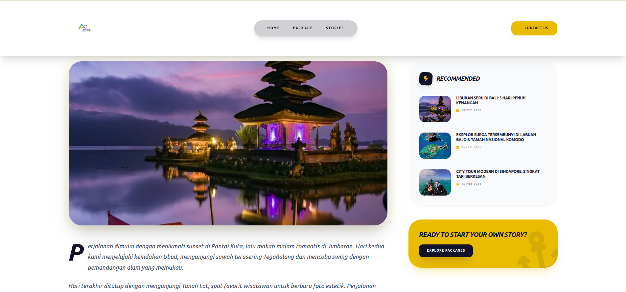Open City Tour Modern di Singapore link
The image size is (626, 292).
point(498,174)
